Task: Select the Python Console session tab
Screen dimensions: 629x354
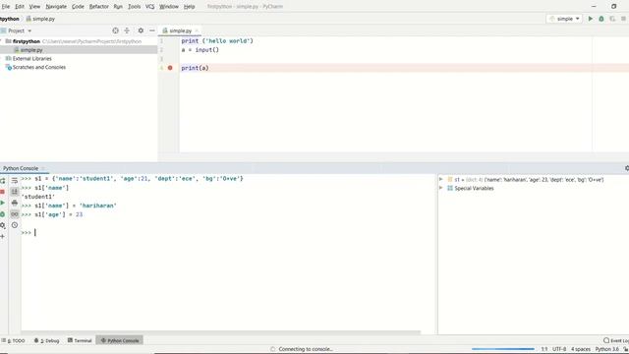Action: point(21,168)
